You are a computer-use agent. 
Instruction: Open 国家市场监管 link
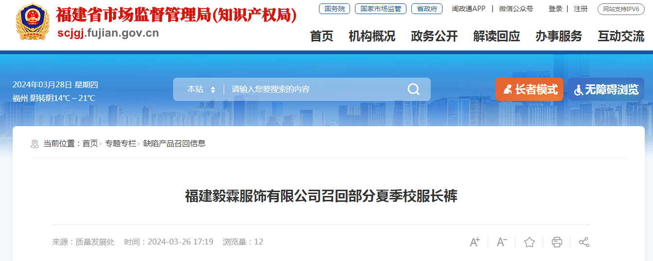tap(381, 9)
